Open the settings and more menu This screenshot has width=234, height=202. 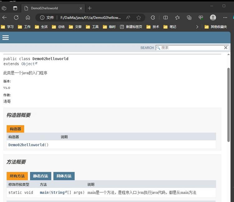coord(225,17)
